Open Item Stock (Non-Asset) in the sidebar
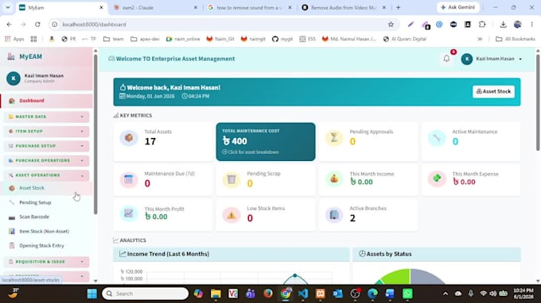Image resolution: width=541 pixels, height=303 pixels. (46, 231)
